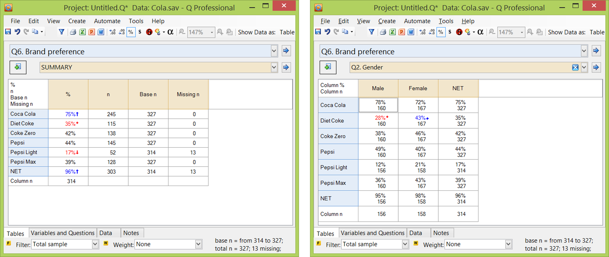Save the project in the left window

(8, 32)
